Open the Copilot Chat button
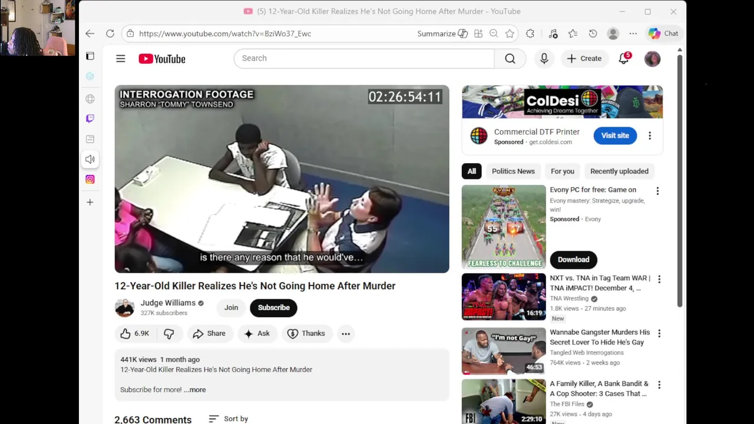The width and height of the screenshot is (754, 424). tap(663, 34)
